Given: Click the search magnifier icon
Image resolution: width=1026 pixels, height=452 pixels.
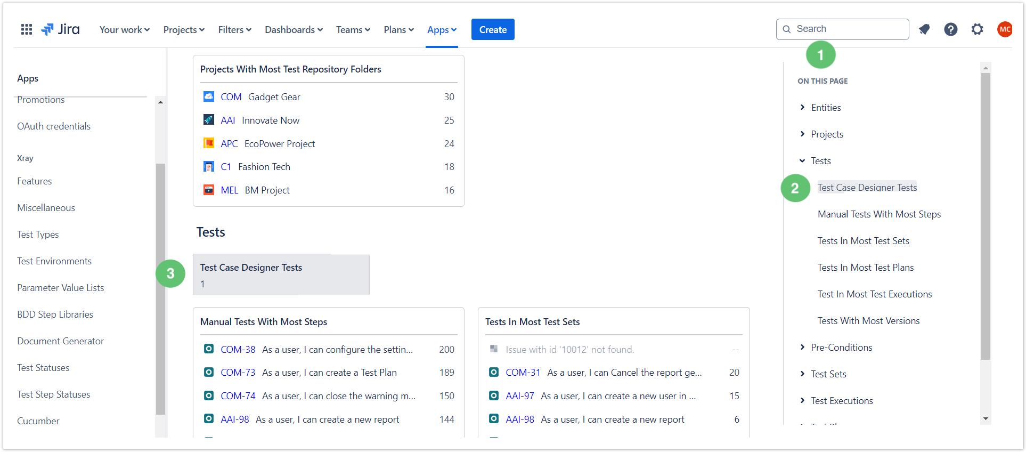Looking at the screenshot, I should click(787, 29).
